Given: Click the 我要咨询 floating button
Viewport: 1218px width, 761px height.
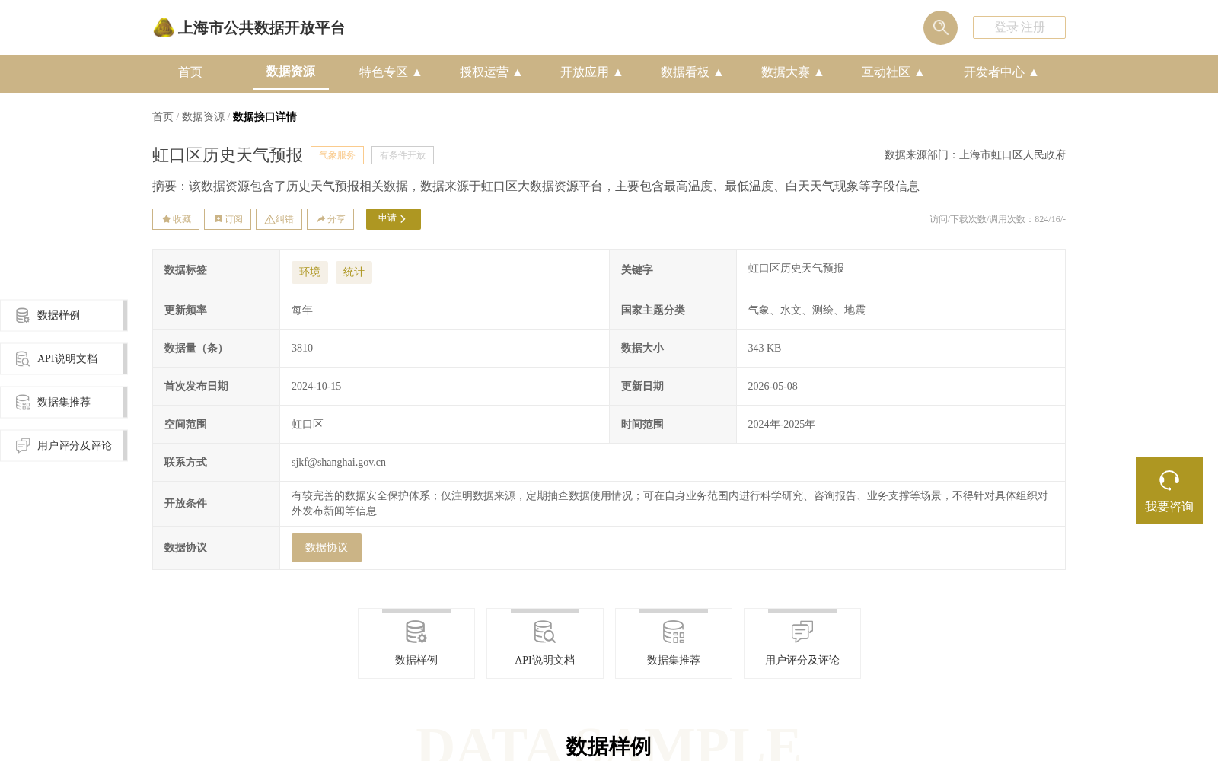Looking at the screenshot, I should pyautogui.click(x=1169, y=490).
